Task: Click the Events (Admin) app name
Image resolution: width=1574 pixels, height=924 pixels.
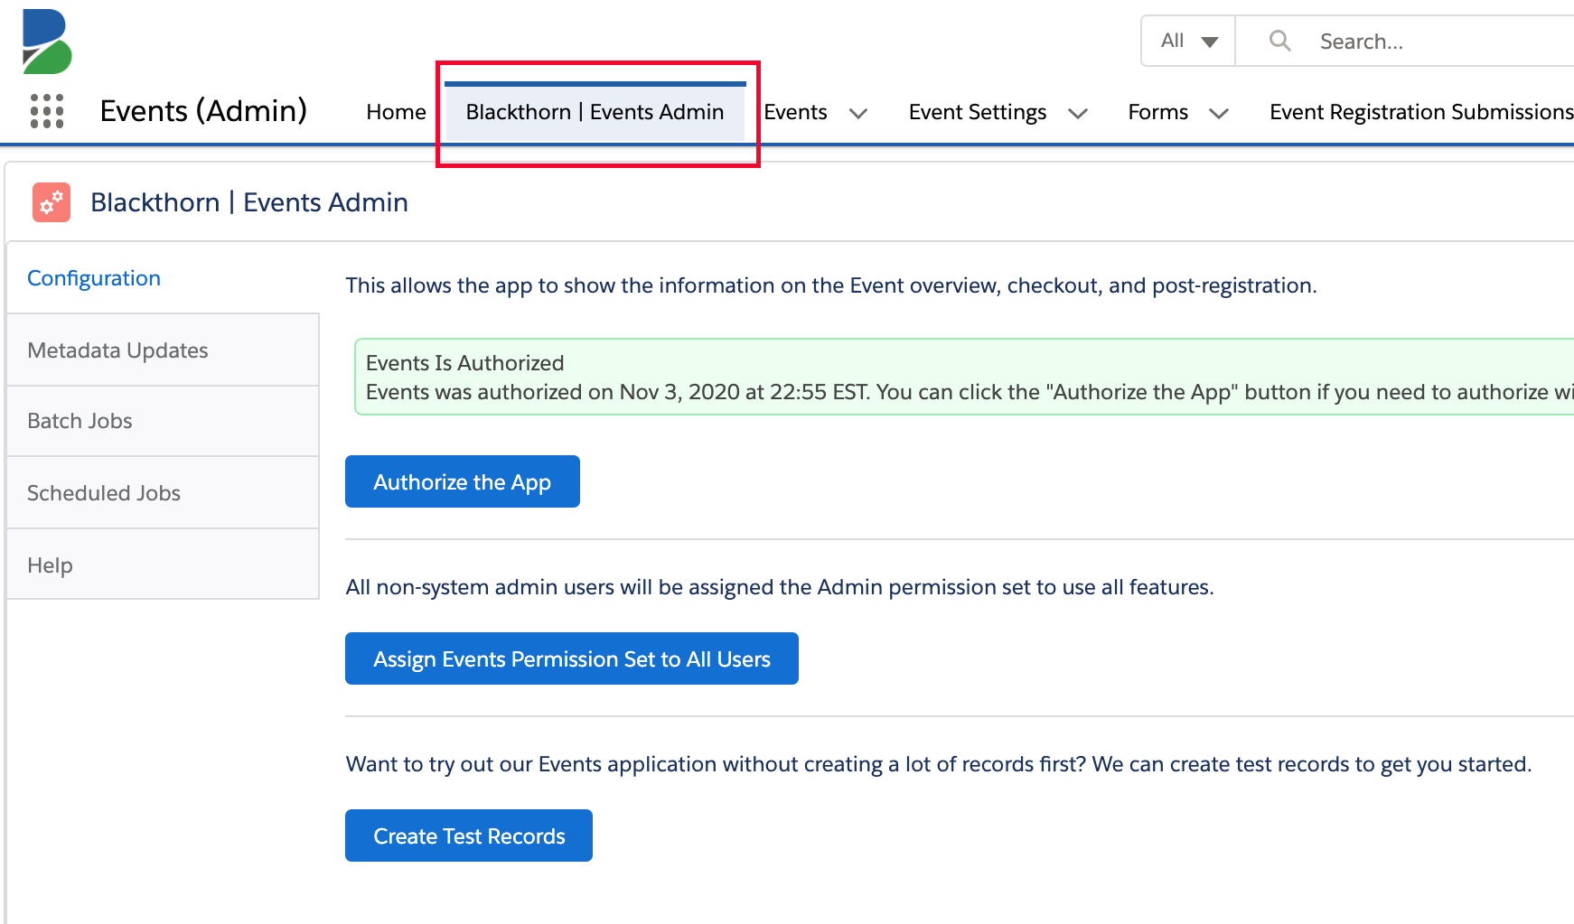Action: 203,111
